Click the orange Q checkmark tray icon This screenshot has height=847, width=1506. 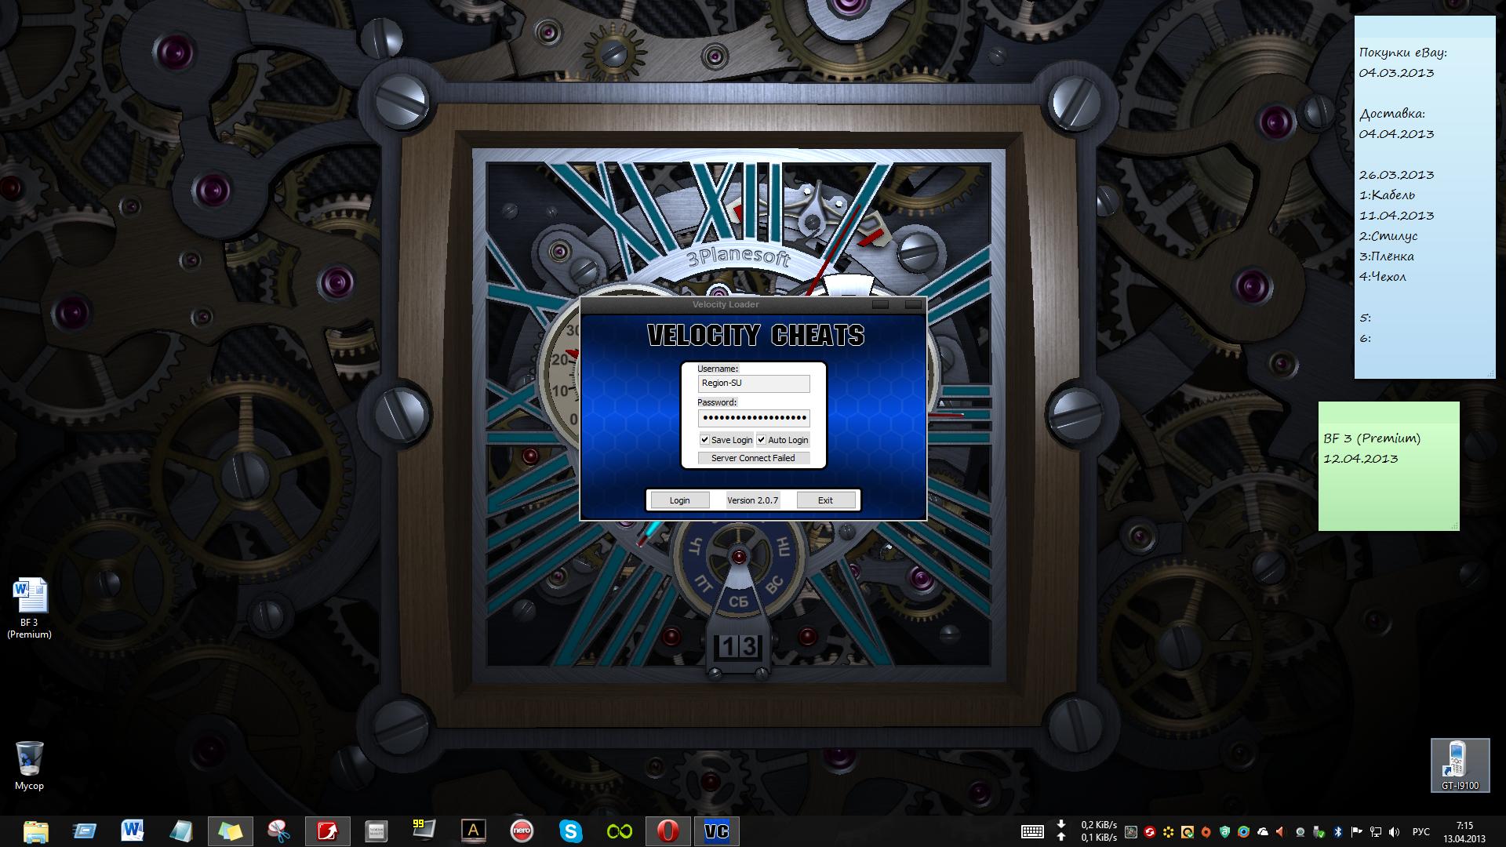coord(1188,832)
